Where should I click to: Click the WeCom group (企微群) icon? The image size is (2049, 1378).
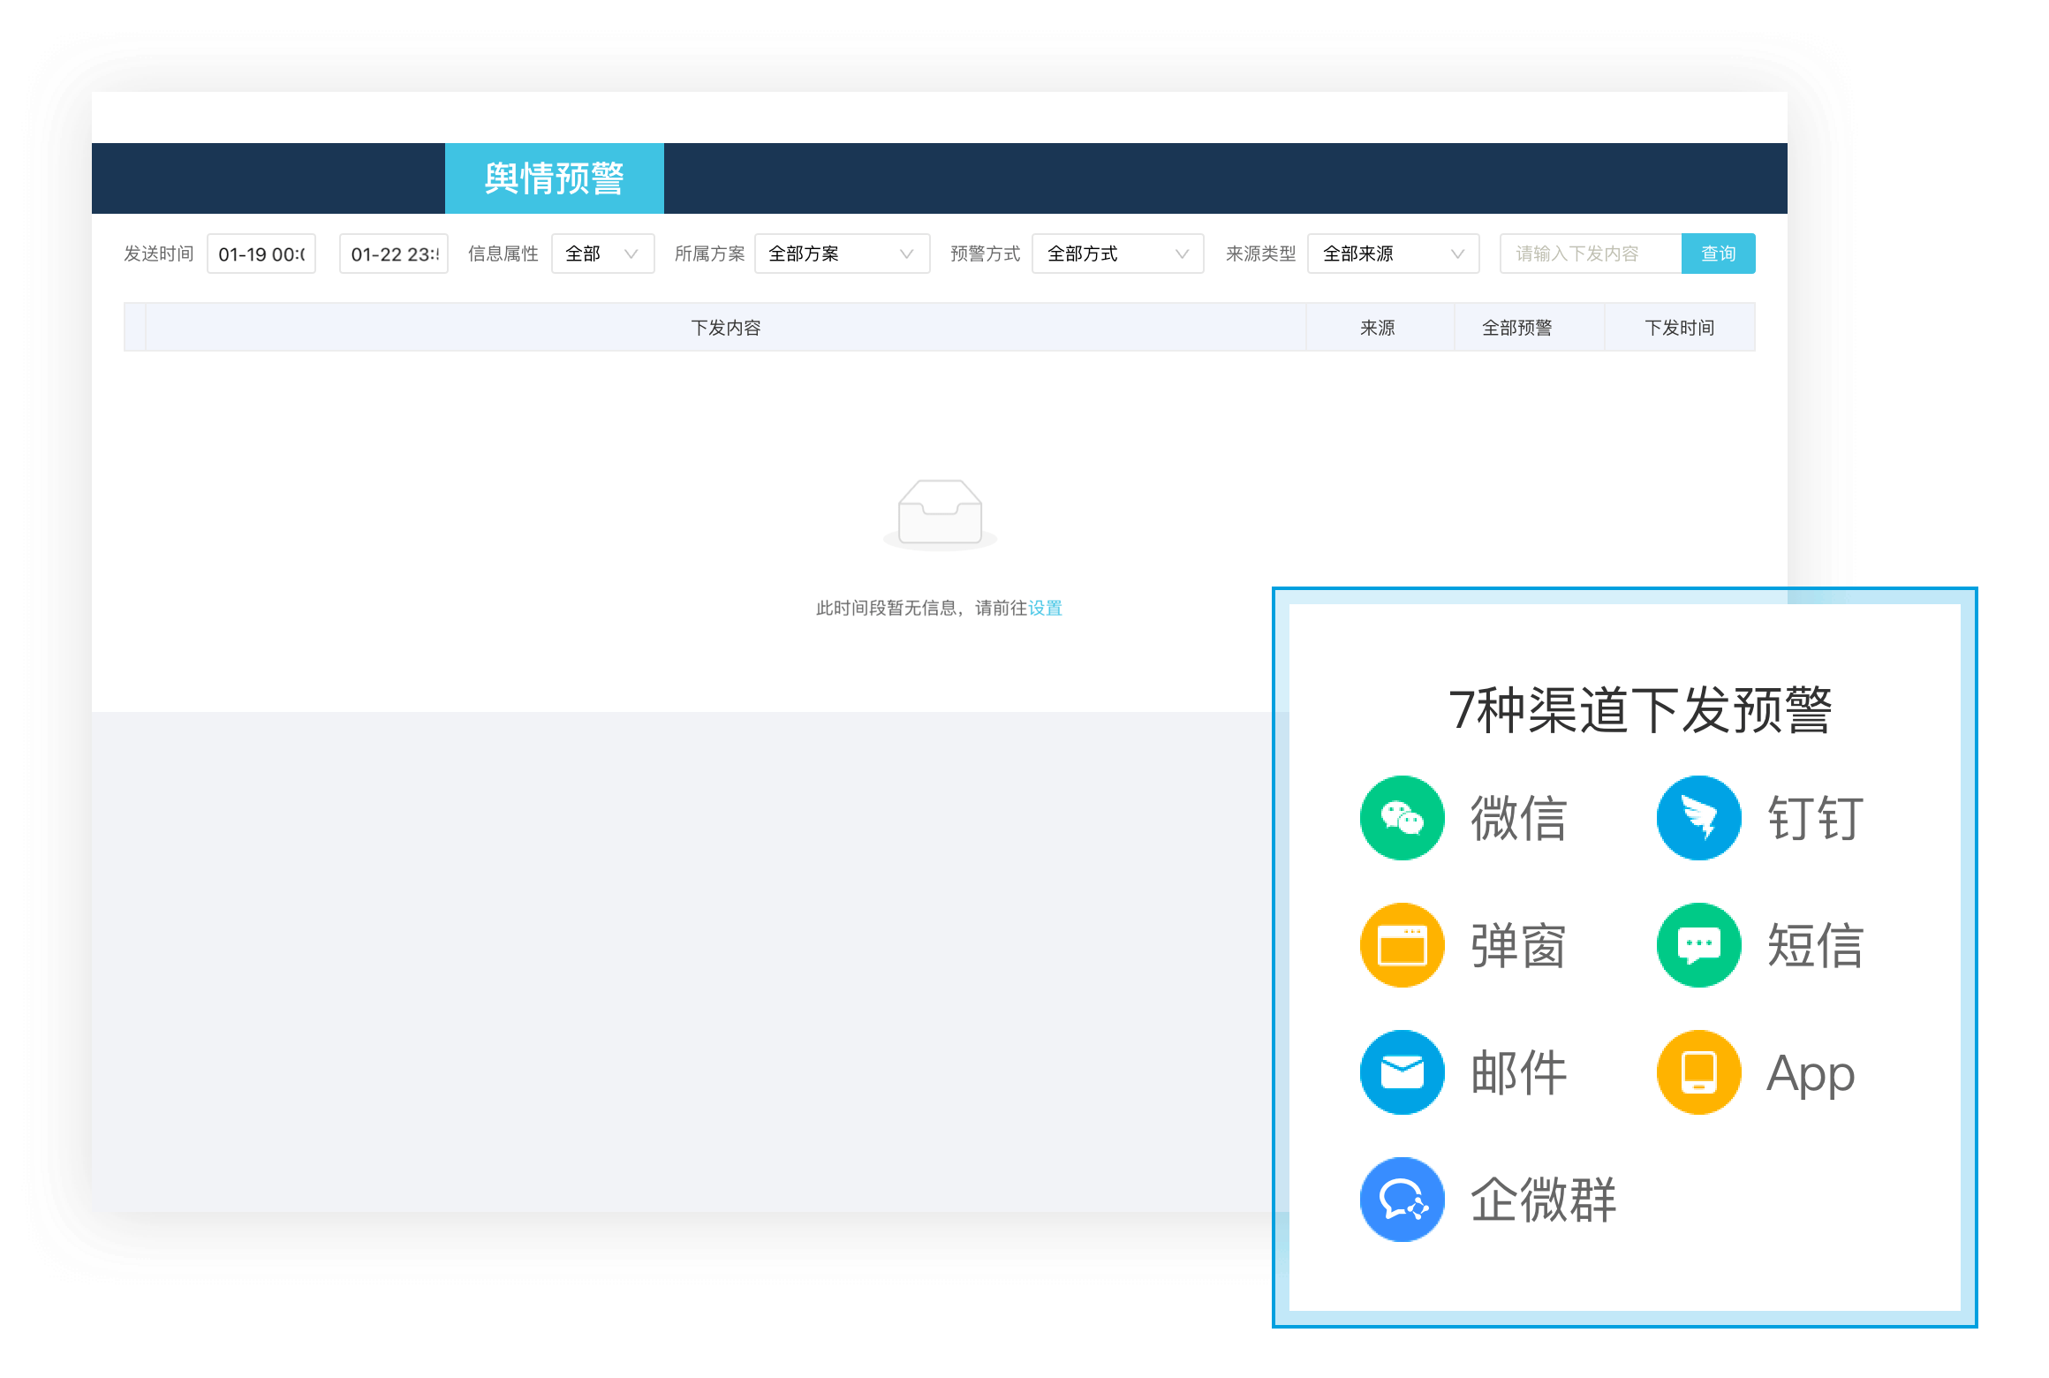pos(1402,1199)
